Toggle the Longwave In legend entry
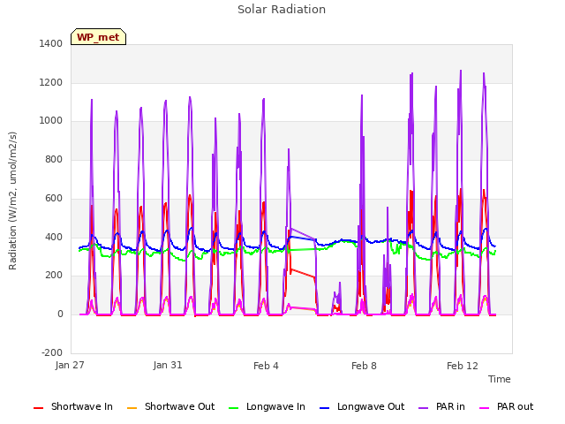The image size is (565, 424). click(267, 407)
